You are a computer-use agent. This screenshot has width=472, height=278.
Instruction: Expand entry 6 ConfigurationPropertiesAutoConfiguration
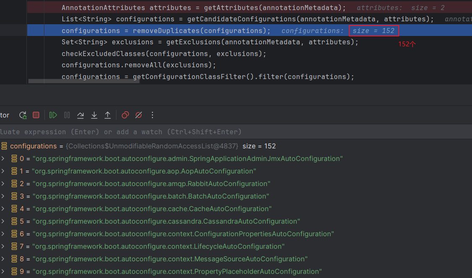click(3, 234)
